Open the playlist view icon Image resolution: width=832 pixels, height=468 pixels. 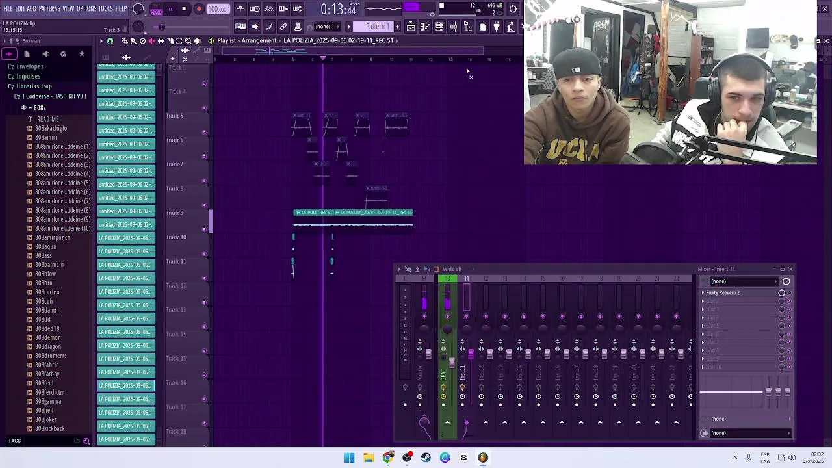[x=411, y=27]
